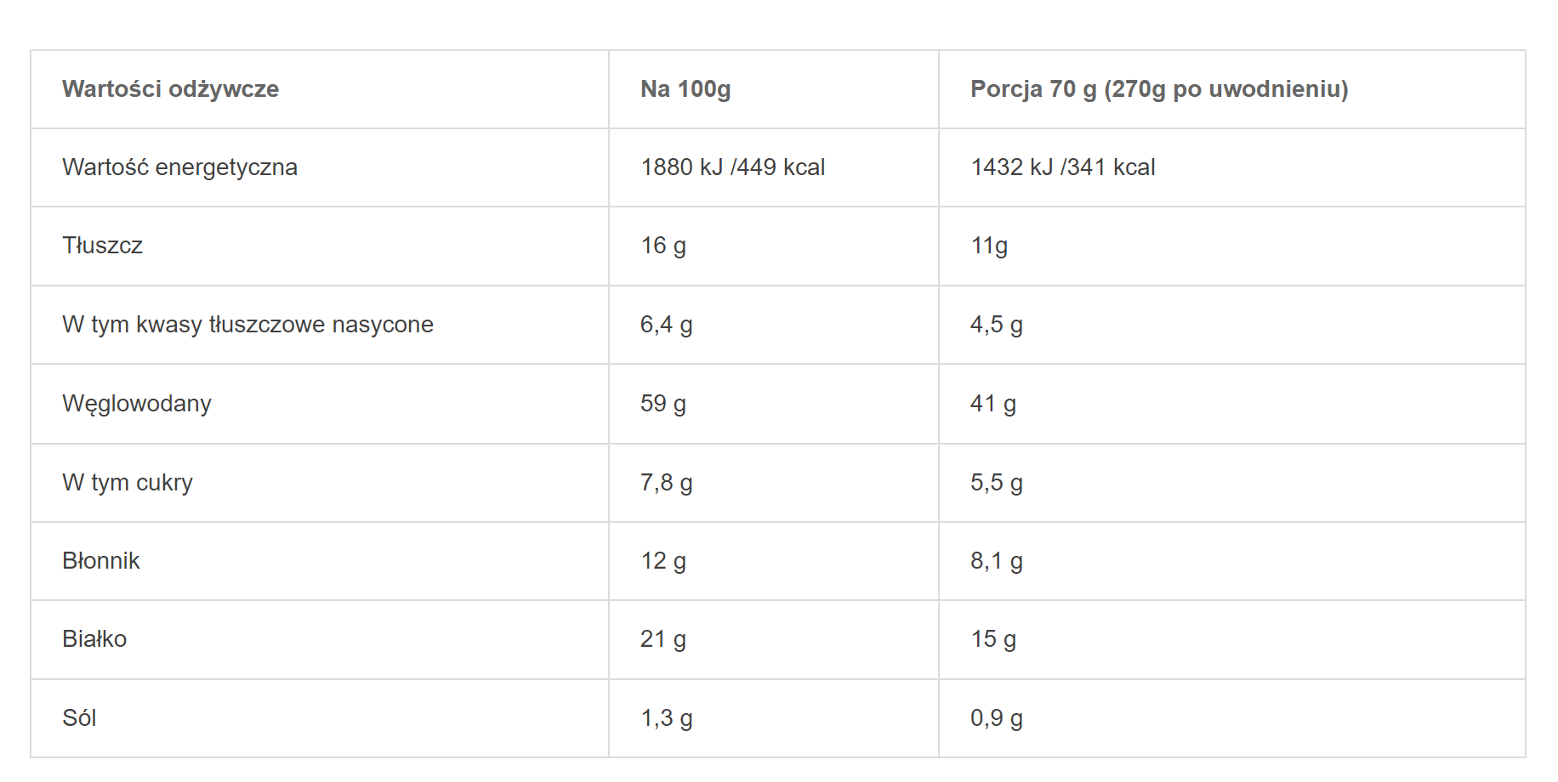
Task: Select the "6,4 g" saturated fat value
Action: pos(666,325)
